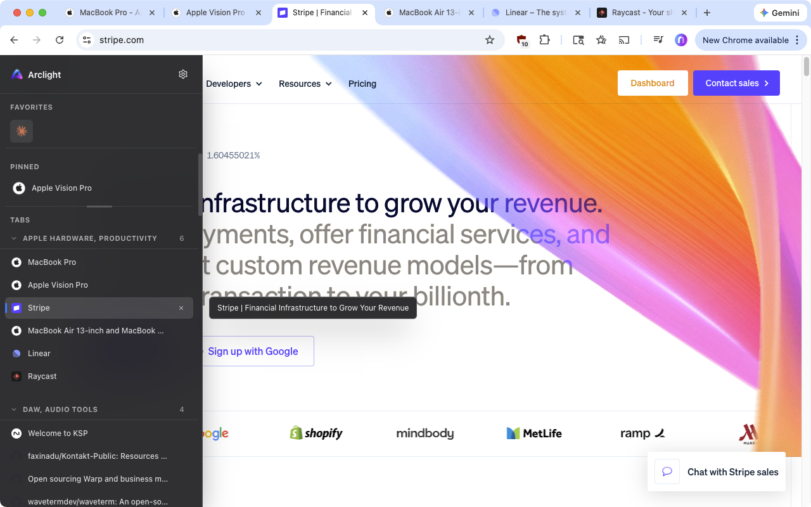The image size is (811, 507).
Task: Close the Linear browser tab
Action: coord(577,13)
